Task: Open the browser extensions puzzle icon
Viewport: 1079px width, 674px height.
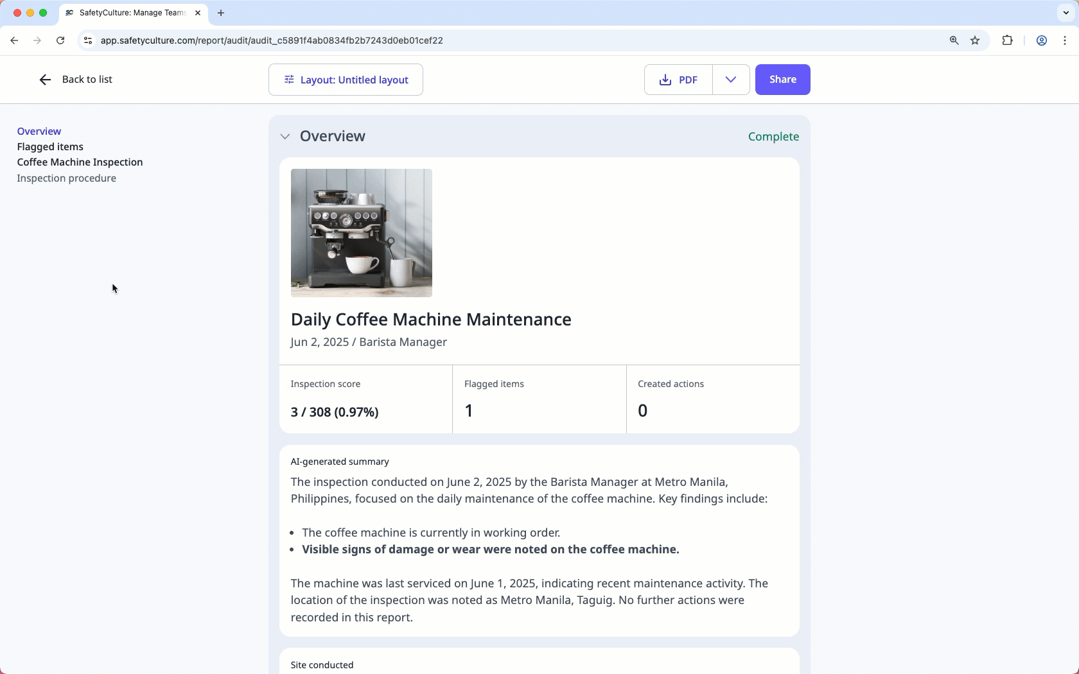Action: [1007, 40]
